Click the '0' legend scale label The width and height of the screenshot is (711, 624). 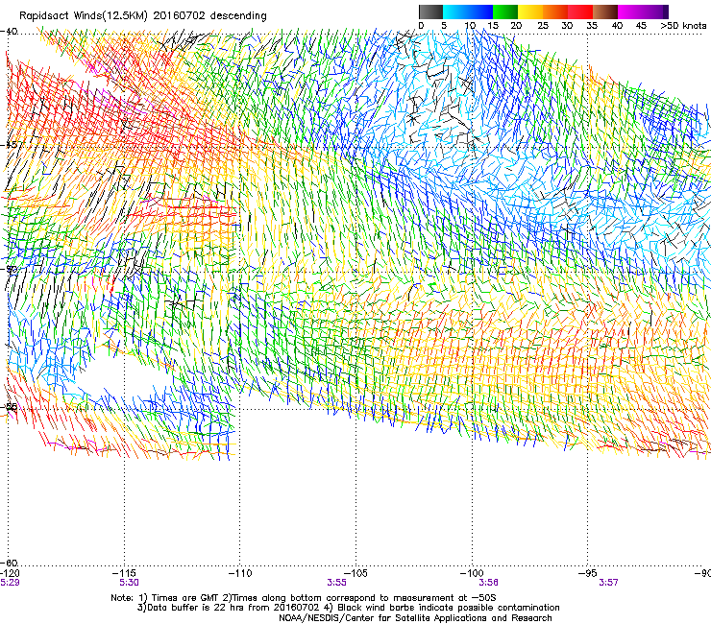[x=421, y=26]
